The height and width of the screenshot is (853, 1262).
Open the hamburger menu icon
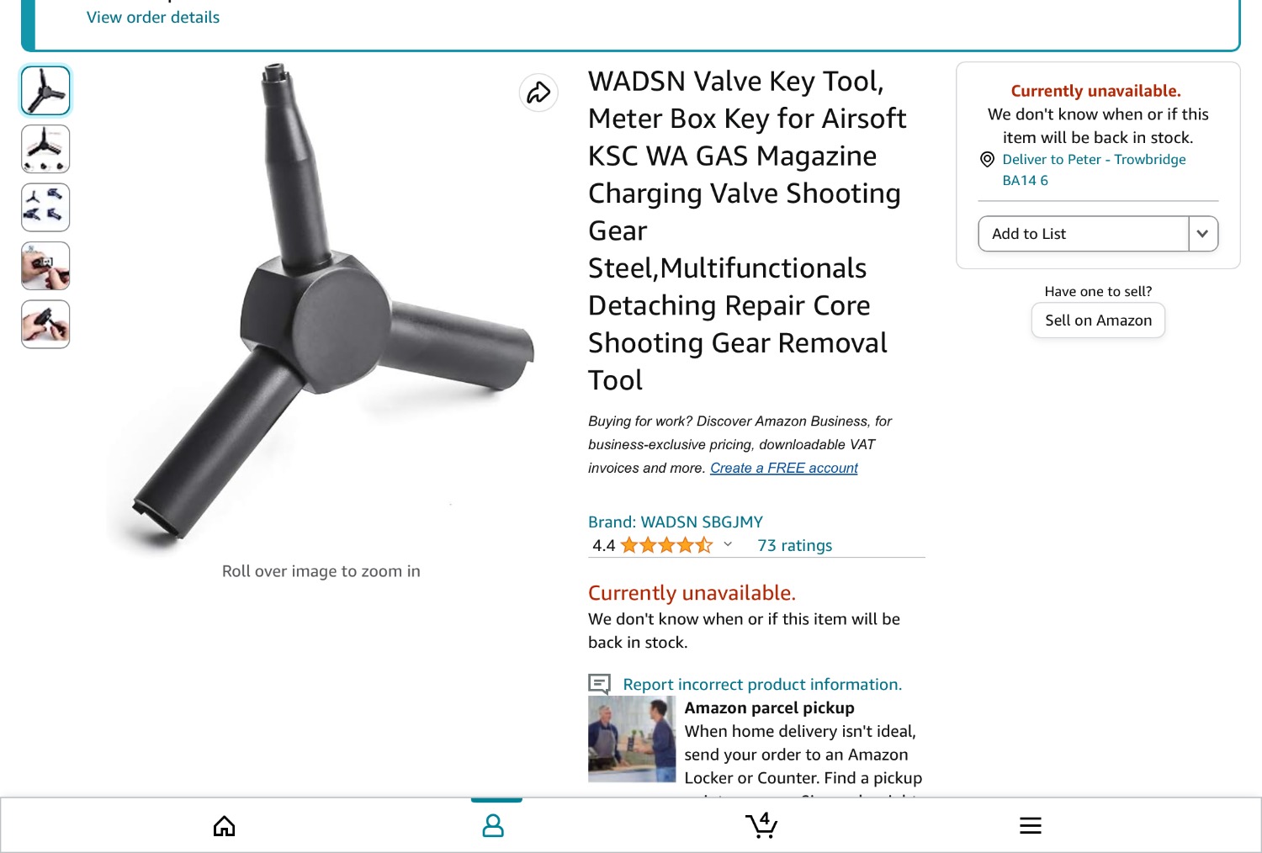1031,826
